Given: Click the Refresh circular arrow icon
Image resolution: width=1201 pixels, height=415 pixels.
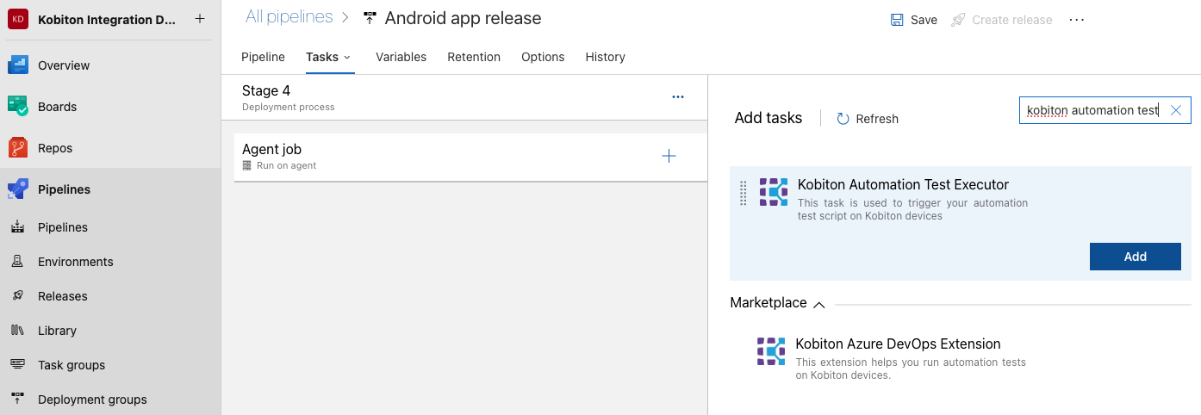Looking at the screenshot, I should [x=843, y=119].
